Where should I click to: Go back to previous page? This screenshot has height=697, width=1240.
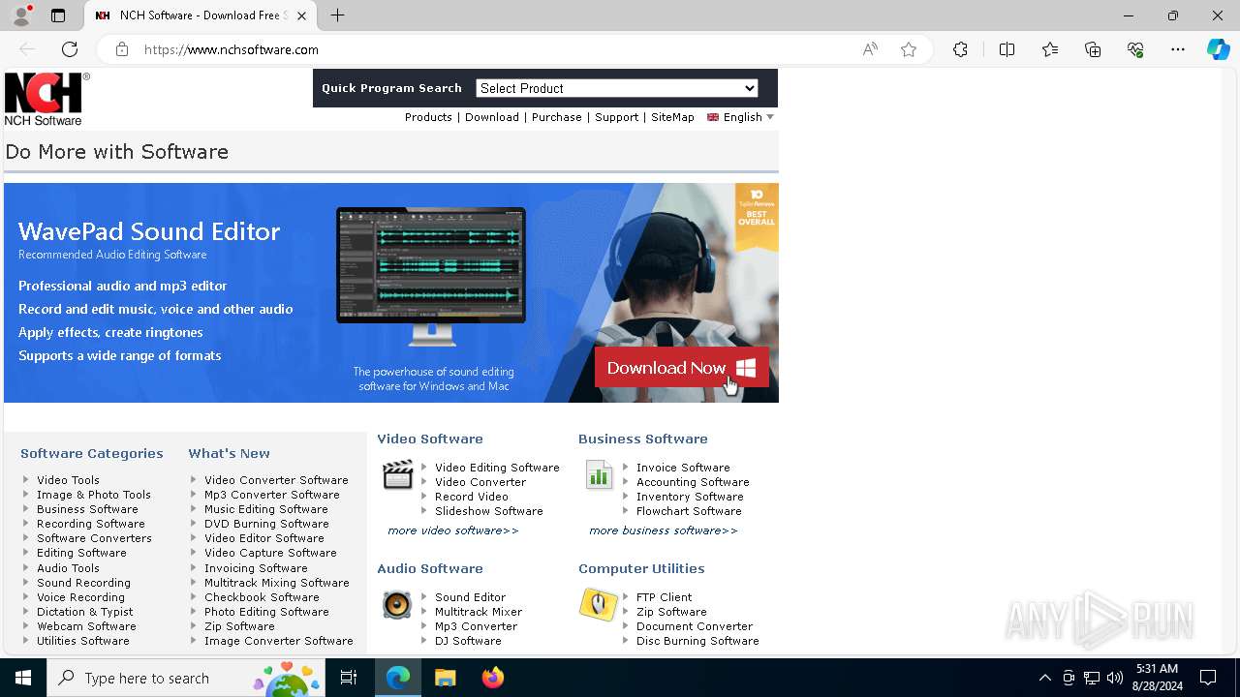point(27,49)
